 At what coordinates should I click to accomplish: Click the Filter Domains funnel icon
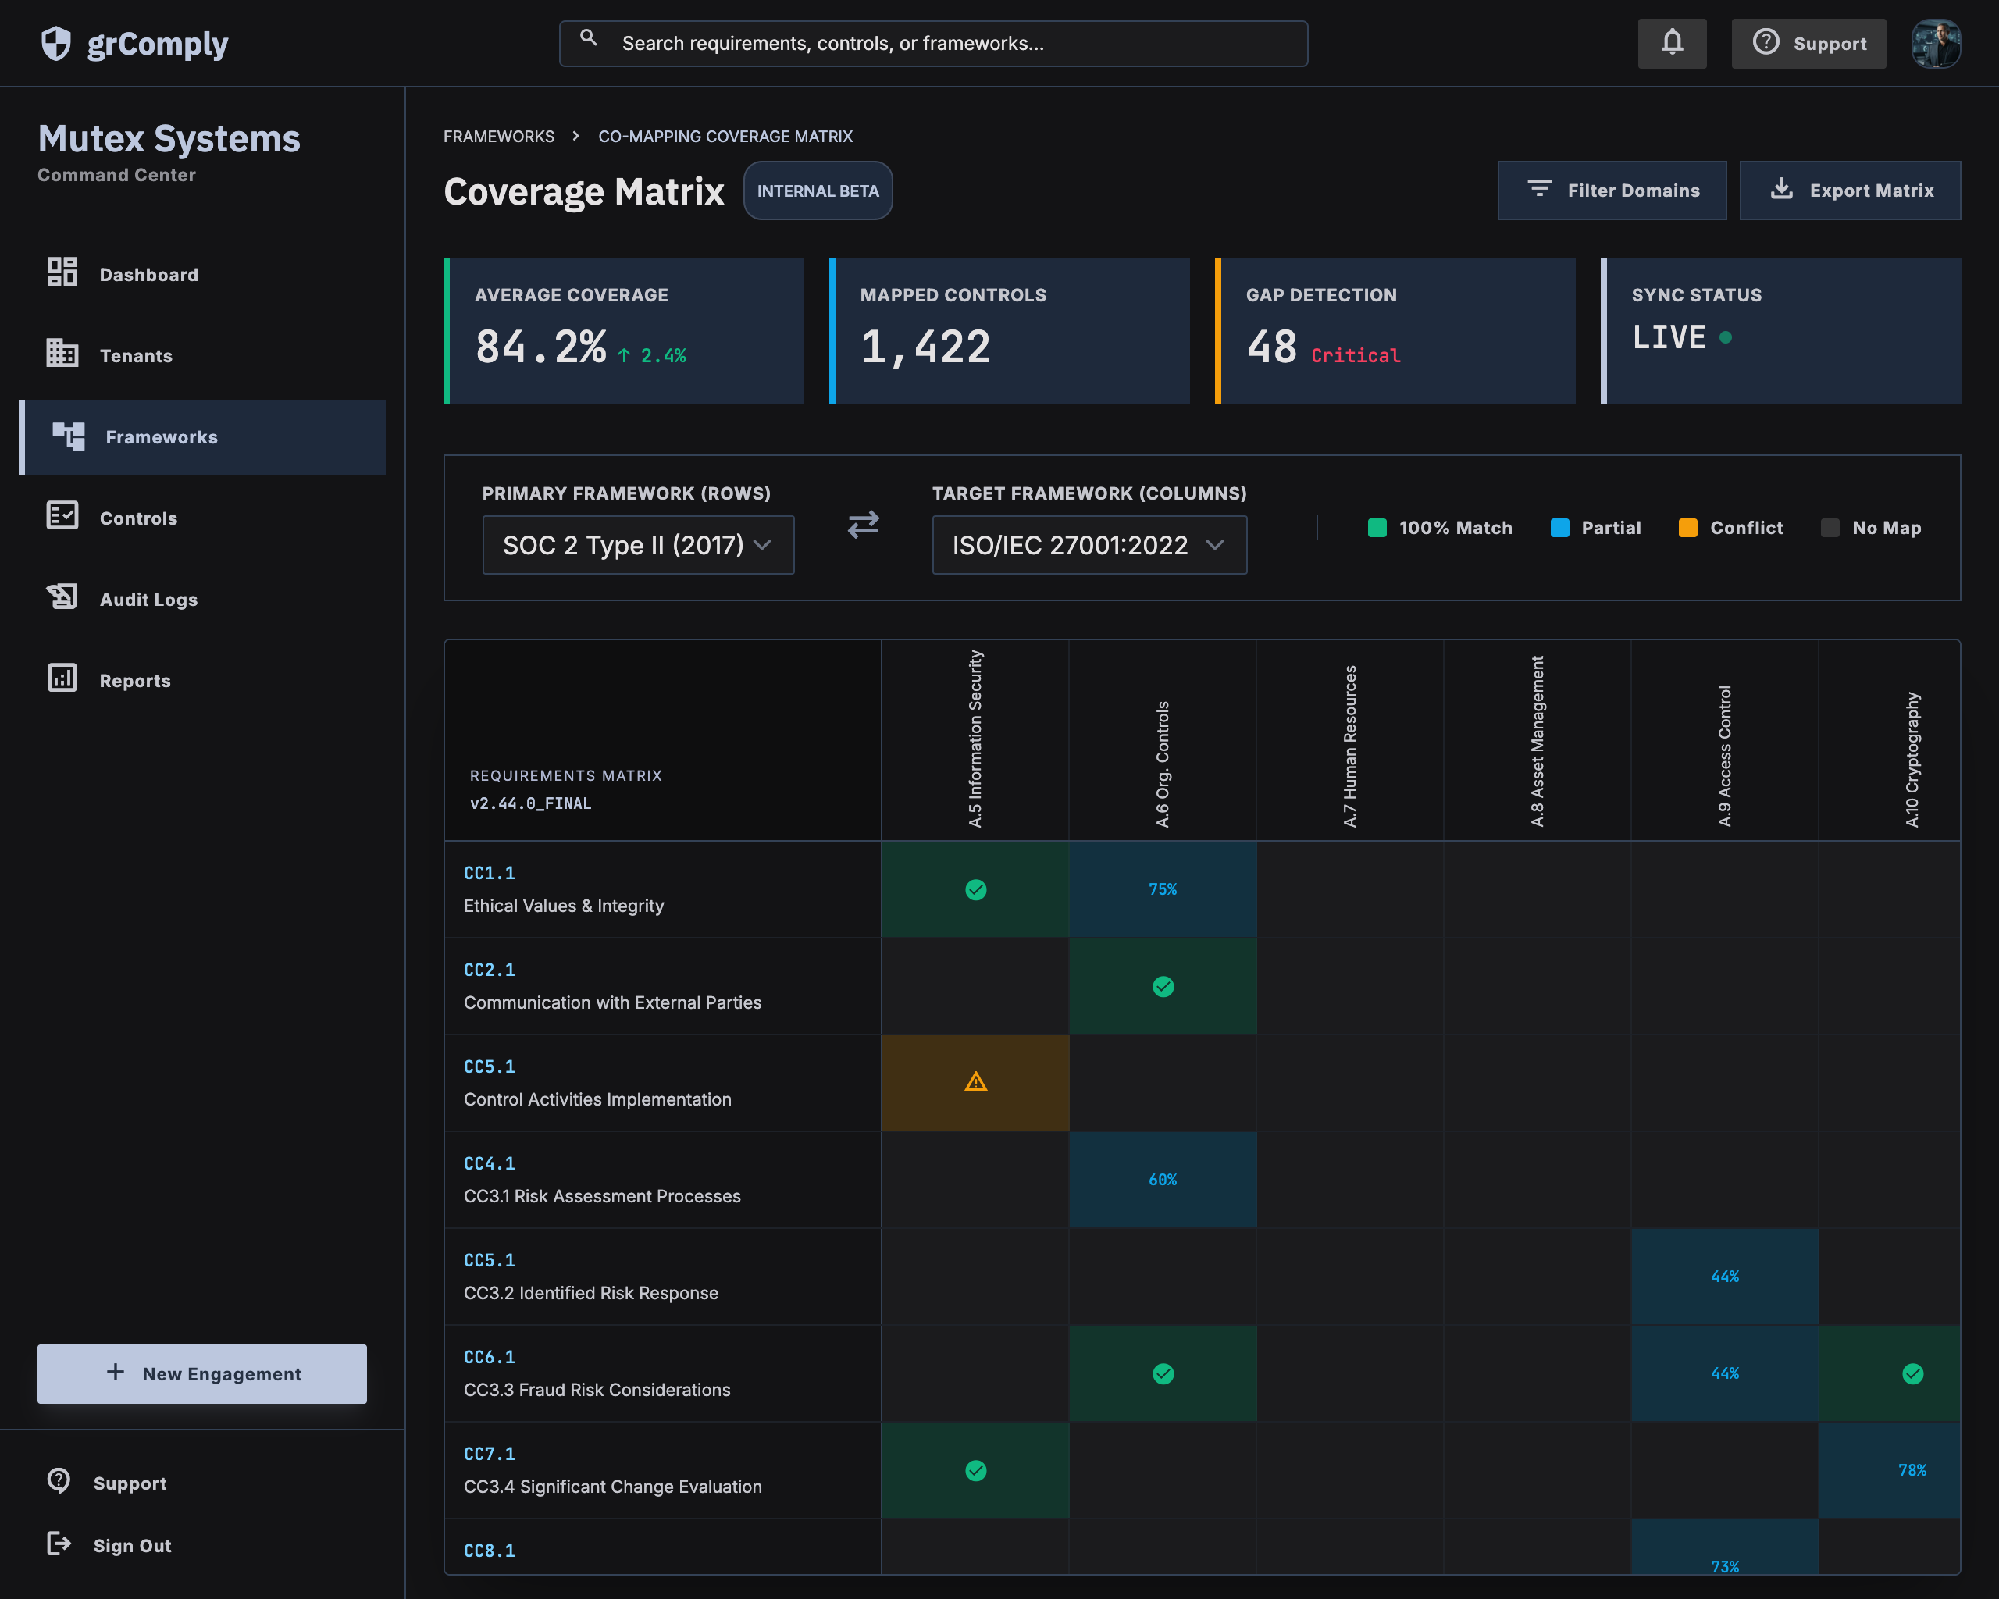pos(1539,188)
